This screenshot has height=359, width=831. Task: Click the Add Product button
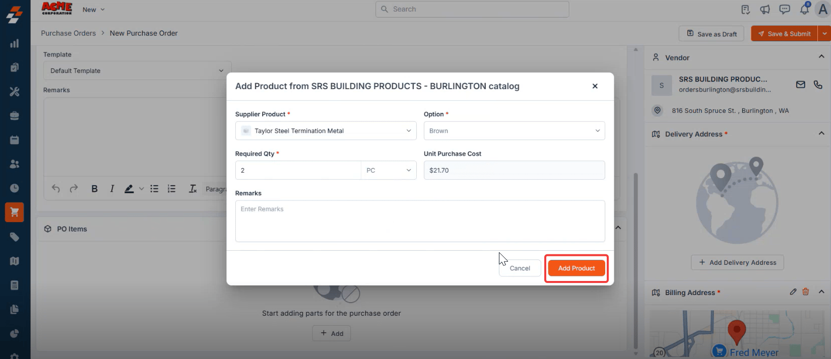click(x=577, y=268)
